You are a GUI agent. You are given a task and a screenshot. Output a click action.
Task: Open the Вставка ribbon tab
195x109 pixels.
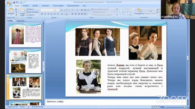point(26,6)
